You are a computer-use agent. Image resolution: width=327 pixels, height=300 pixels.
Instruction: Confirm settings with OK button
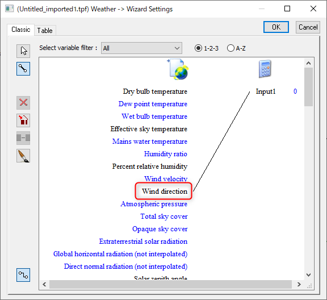point(276,27)
